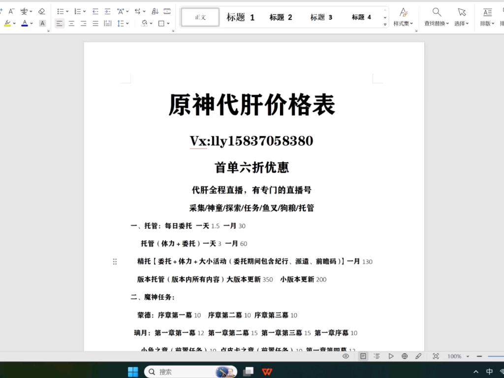The image size is (504, 378).
Task: Apply blue font color
Action: 25,23
